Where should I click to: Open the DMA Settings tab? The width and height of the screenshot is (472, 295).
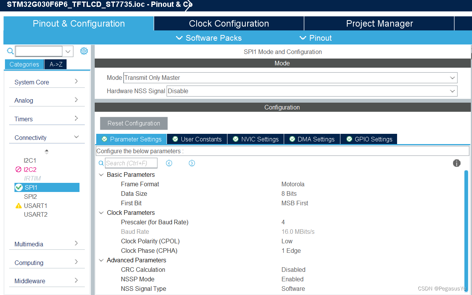[312, 139]
